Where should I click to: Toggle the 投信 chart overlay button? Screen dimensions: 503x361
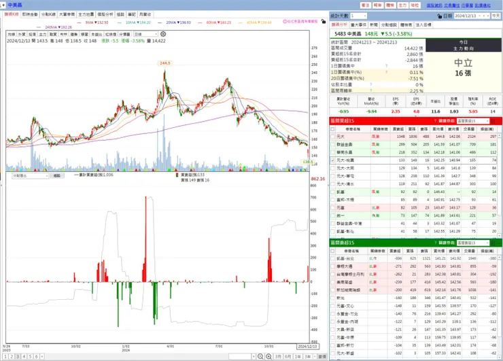tap(32, 35)
